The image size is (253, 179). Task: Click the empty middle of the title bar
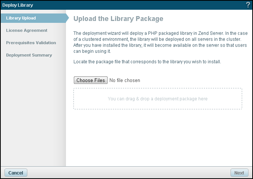pyautogui.click(x=131, y=5)
